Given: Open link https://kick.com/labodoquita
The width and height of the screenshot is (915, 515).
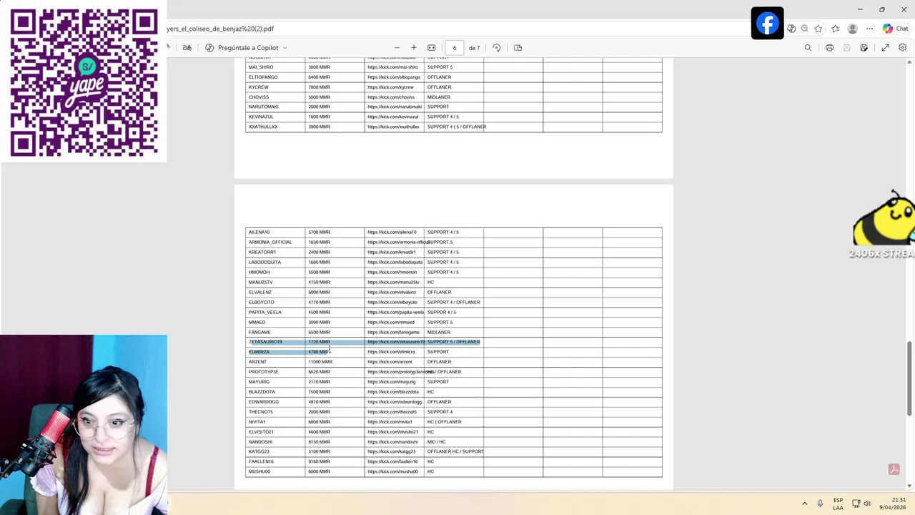Looking at the screenshot, I should 395,263.
